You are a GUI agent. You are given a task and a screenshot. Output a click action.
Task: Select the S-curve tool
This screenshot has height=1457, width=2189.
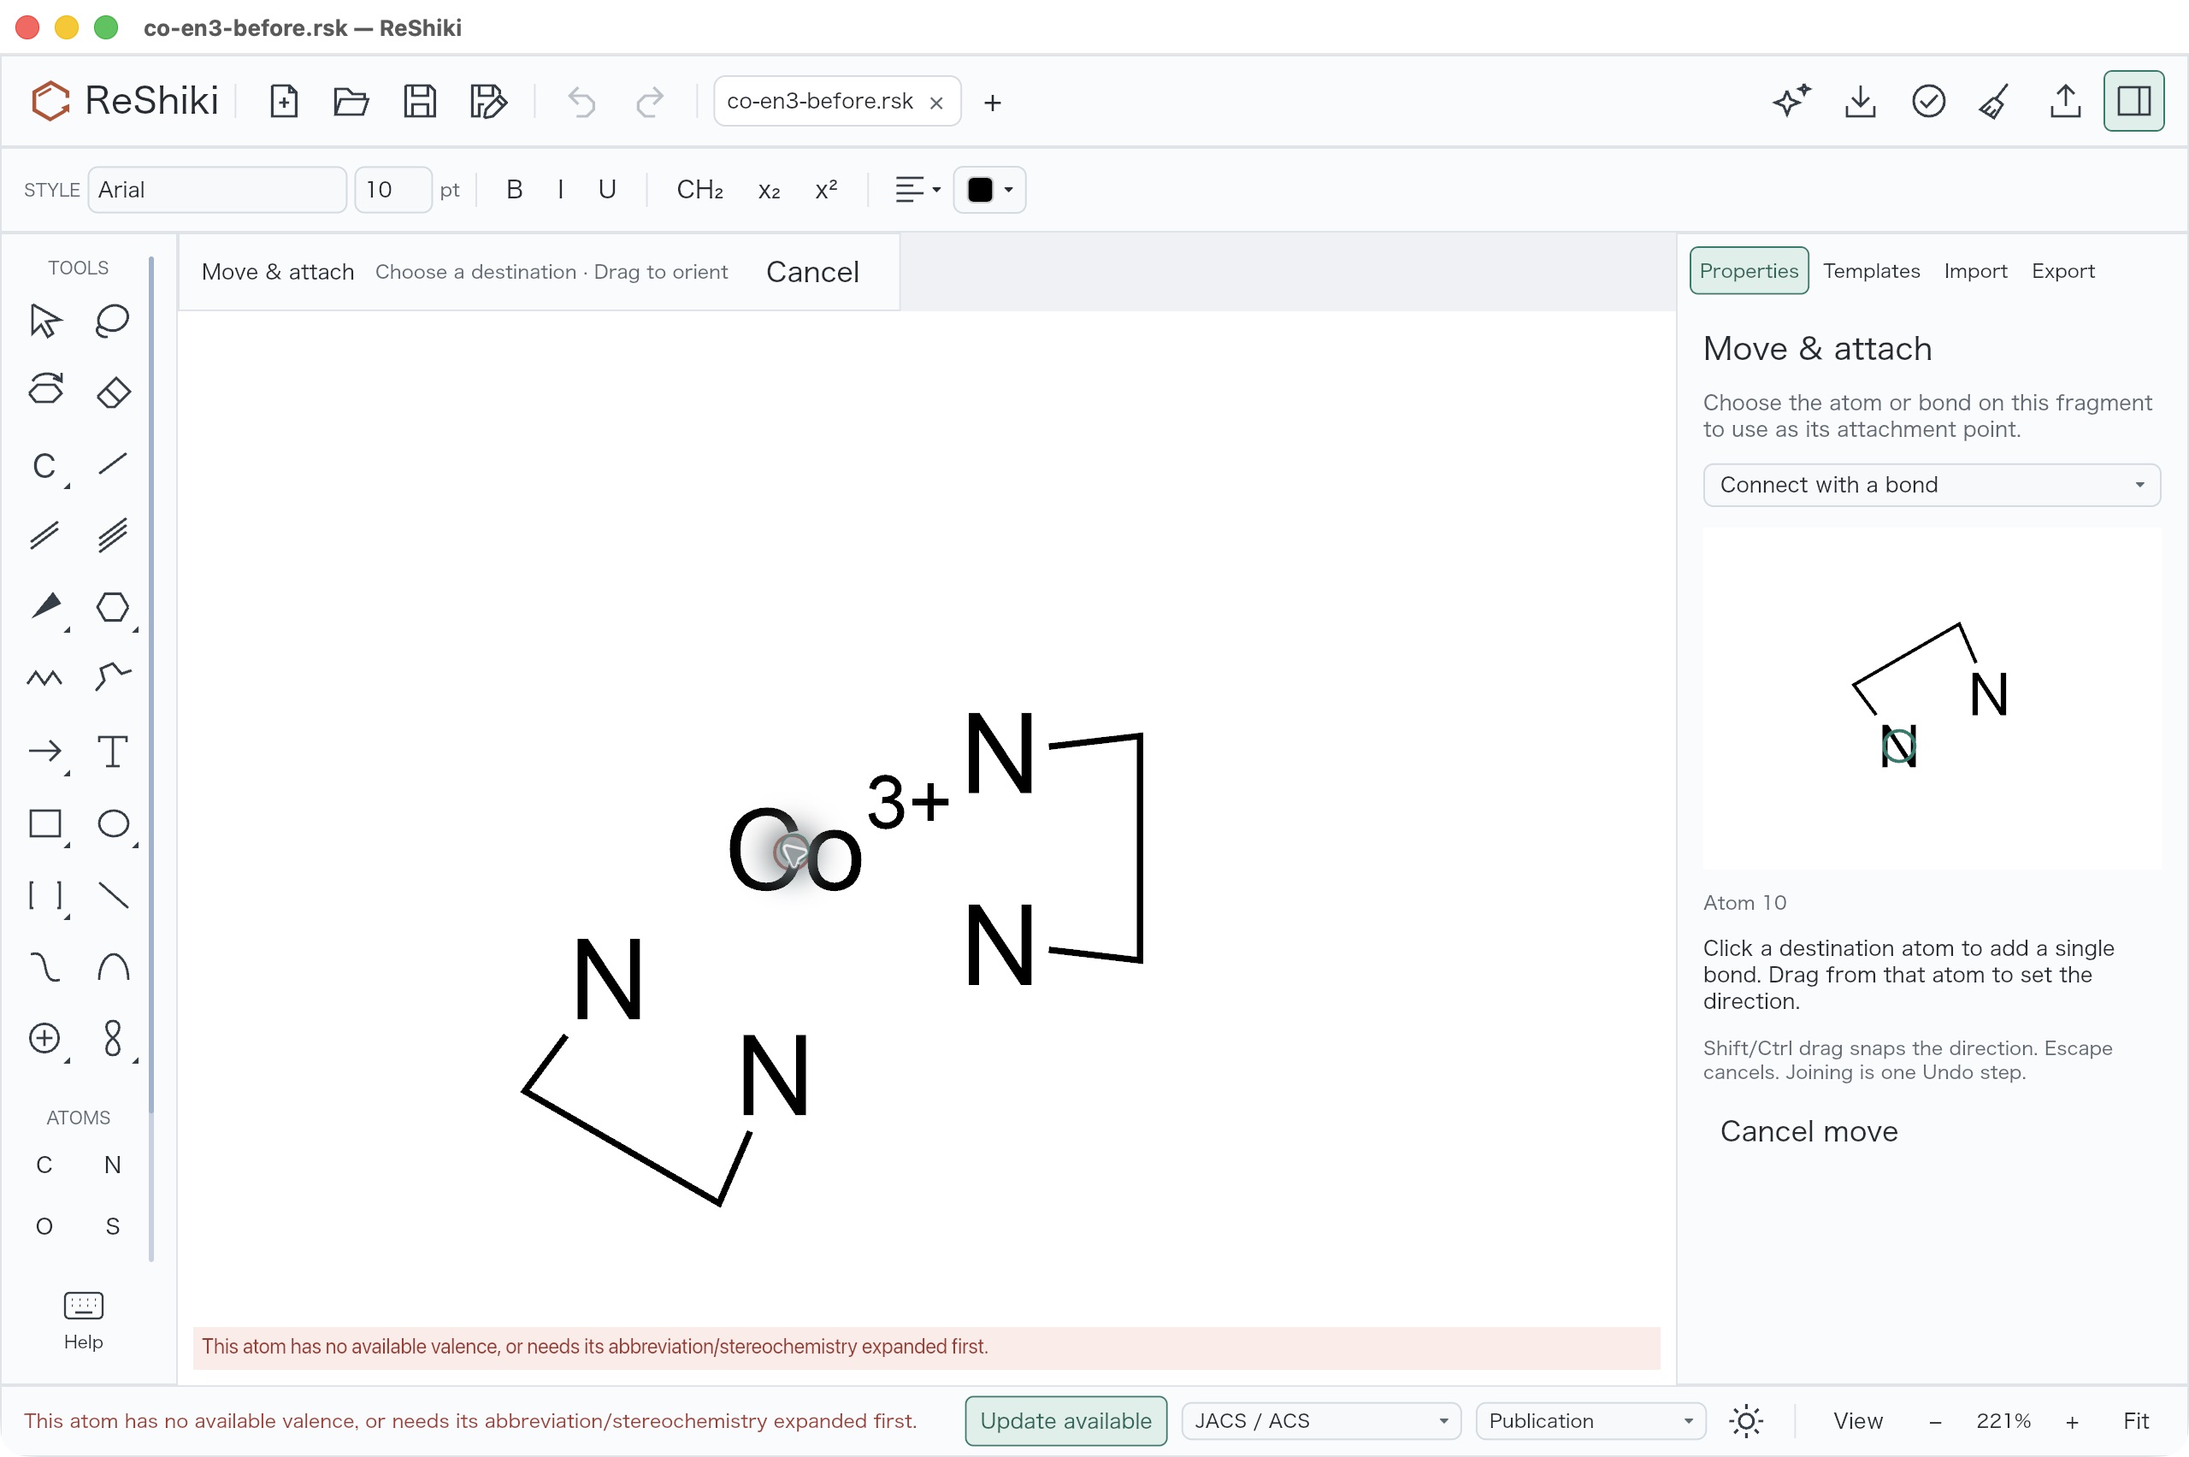click(44, 967)
